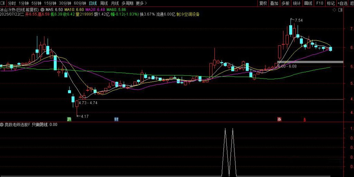Screen dimensions: 354x177
Task: Switch to the 分时 intraday tab
Action: [12, 3]
